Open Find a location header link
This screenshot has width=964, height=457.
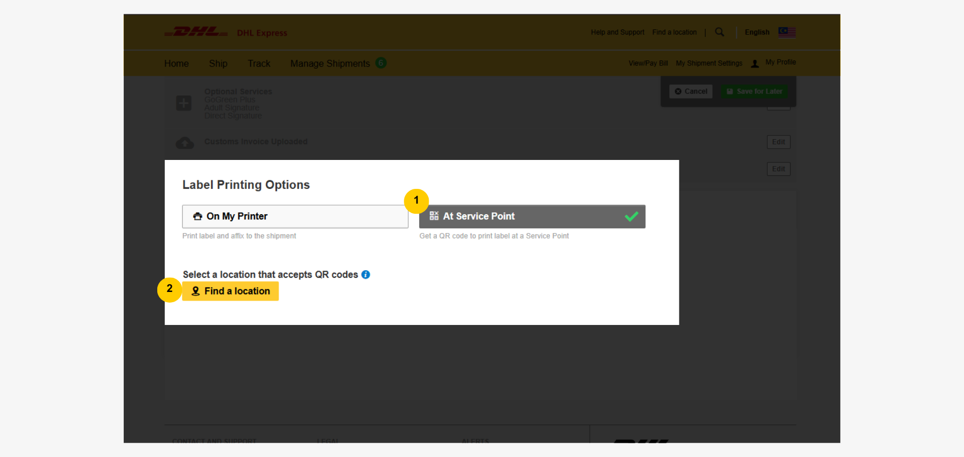(674, 32)
